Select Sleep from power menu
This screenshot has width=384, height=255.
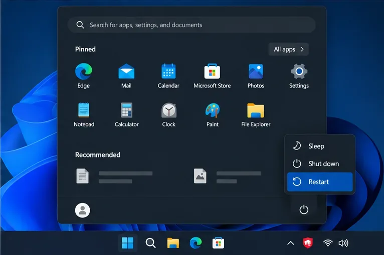click(x=320, y=146)
